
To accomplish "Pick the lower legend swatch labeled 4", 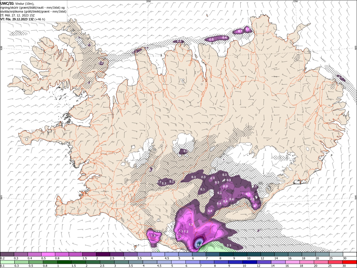I will pyautogui.click(x=150, y=262).
